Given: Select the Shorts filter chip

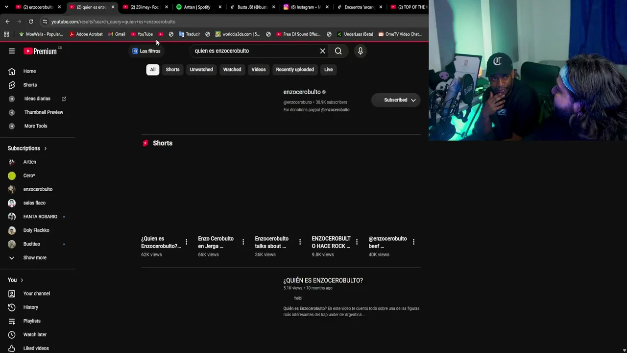Looking at the screenshot, I should (172, 70).
